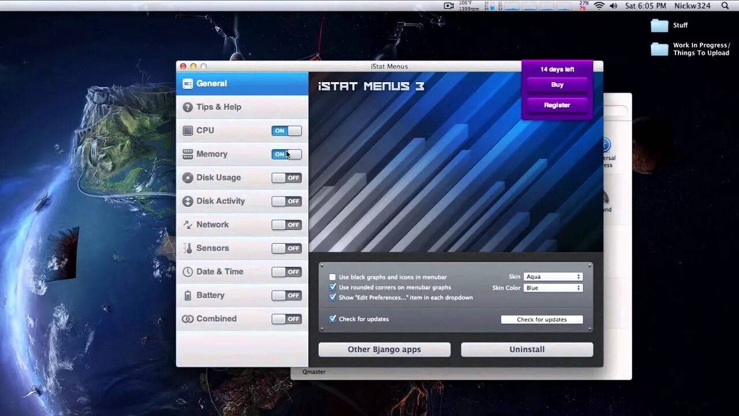Open the Combined settings section

tap(242, 319)
